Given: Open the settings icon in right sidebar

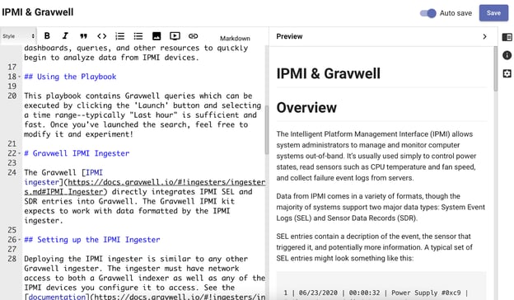Looking at the screenshot, I should point(507,73).
